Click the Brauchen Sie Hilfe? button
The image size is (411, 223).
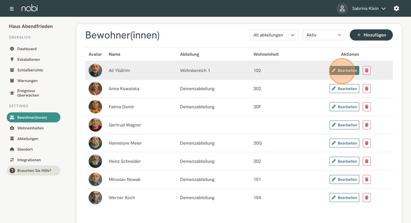click(x=33, y=171)
